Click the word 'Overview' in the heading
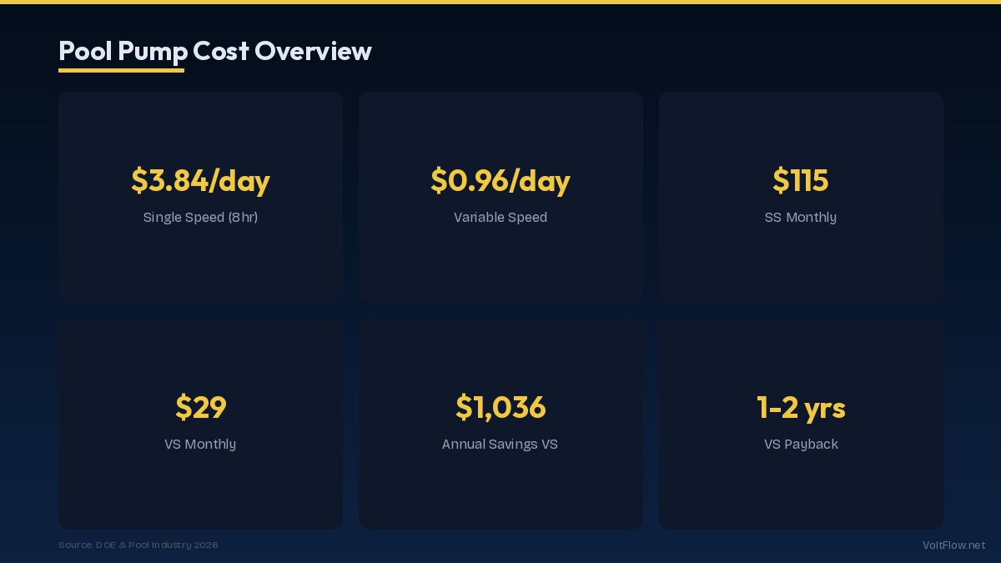 pyautogui.click(x=313, y=51)
